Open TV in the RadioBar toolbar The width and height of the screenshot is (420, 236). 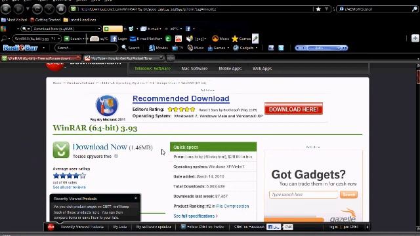pos(178,48)
